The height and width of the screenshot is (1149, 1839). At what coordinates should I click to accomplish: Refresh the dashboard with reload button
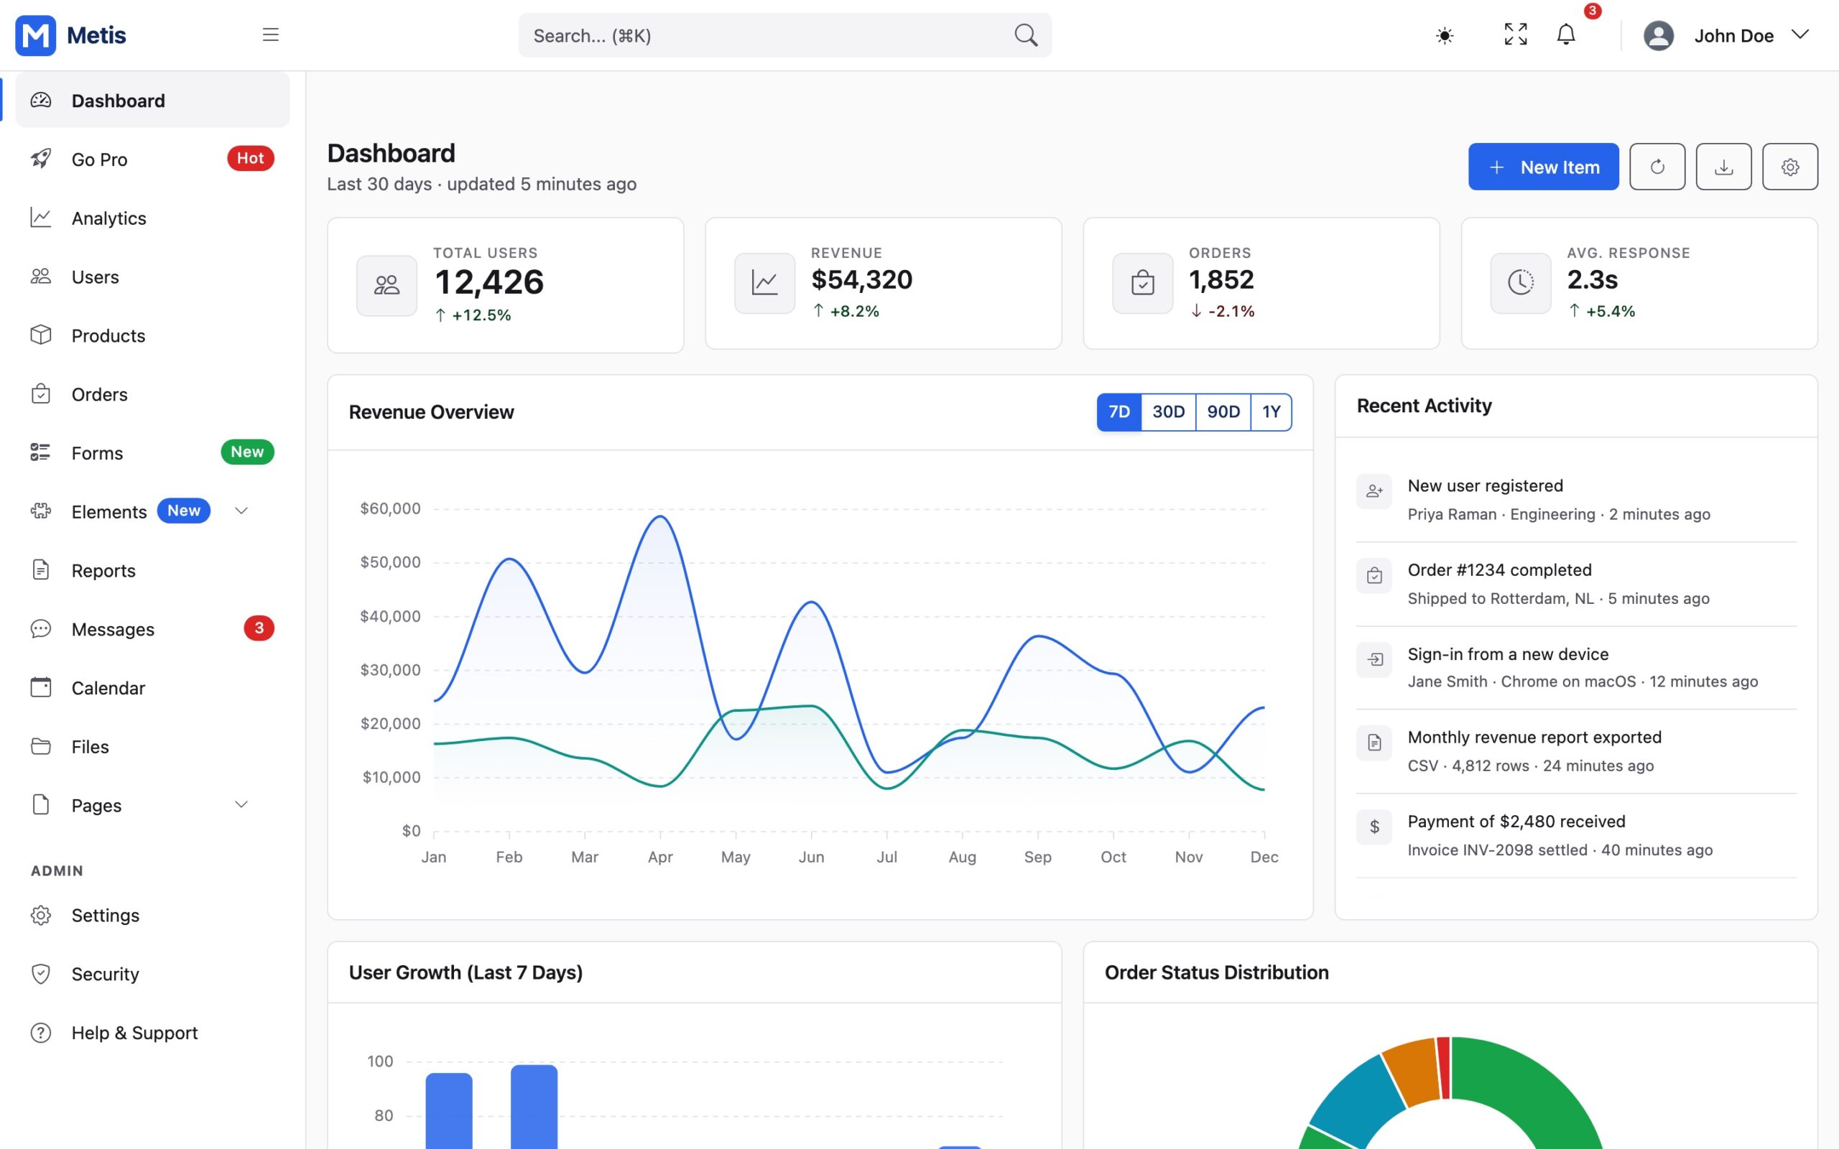(1657, 167)
